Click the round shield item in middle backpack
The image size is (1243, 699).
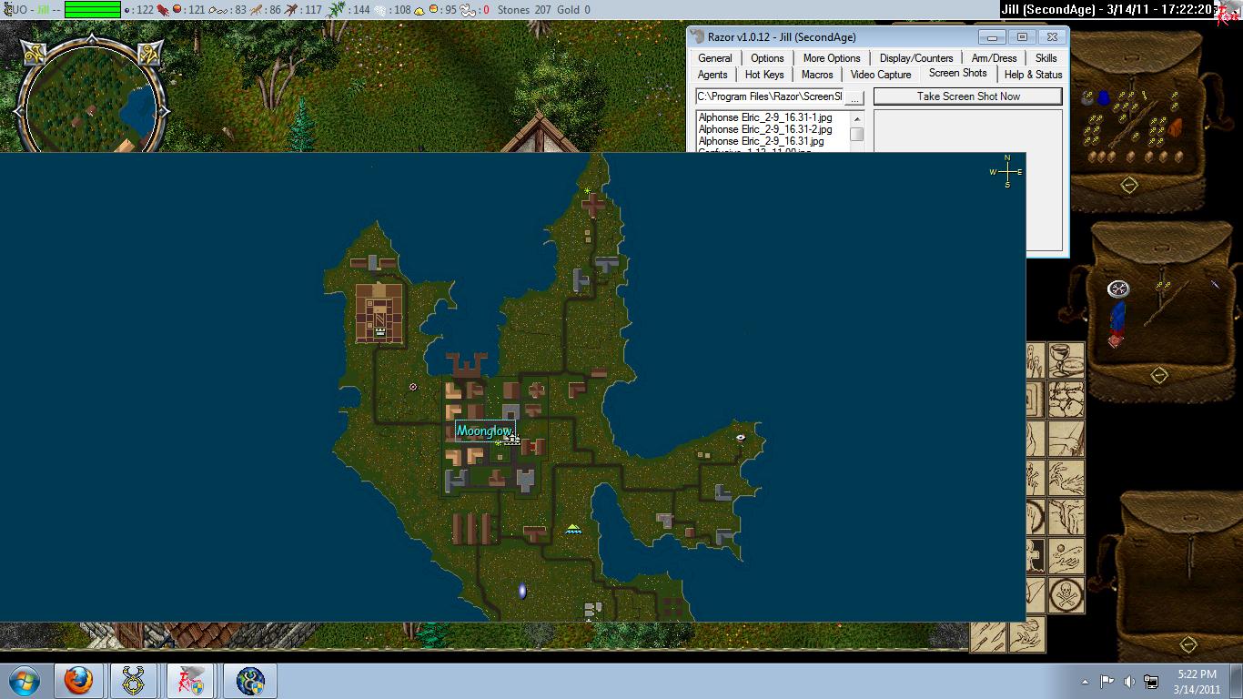pos(1118,289)
